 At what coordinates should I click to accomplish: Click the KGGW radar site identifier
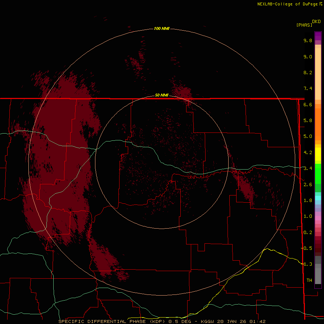click(207, 321)
